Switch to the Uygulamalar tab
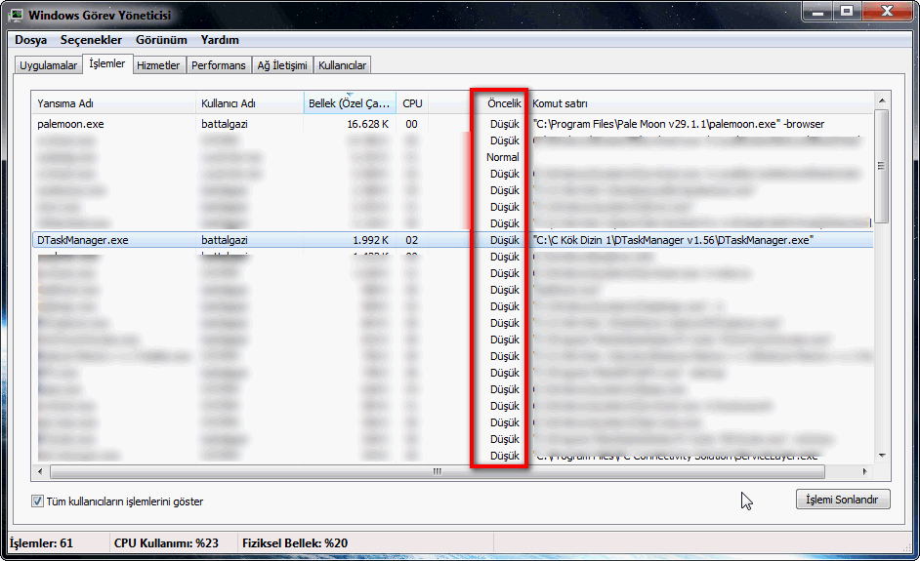This screenshot has width=920, height=561. click(x=48, y=65)
